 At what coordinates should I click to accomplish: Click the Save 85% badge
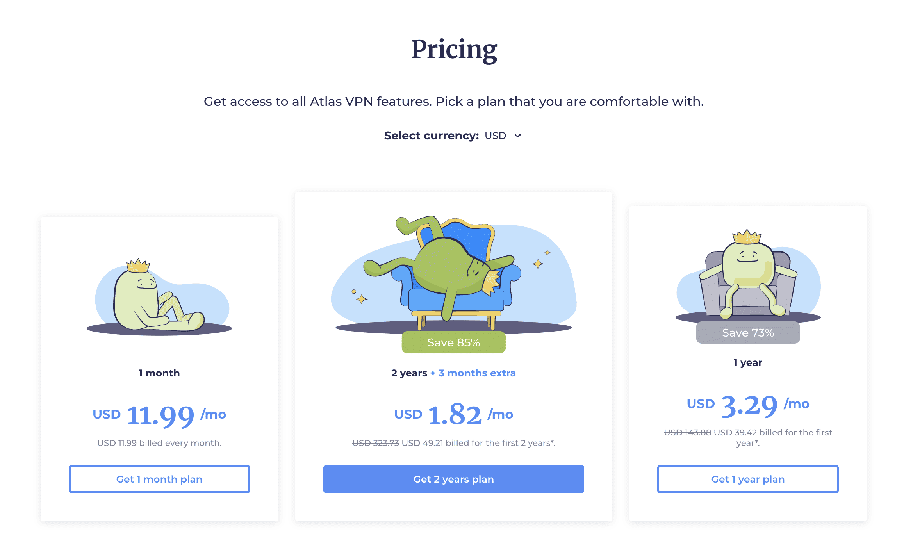(453, 342)
